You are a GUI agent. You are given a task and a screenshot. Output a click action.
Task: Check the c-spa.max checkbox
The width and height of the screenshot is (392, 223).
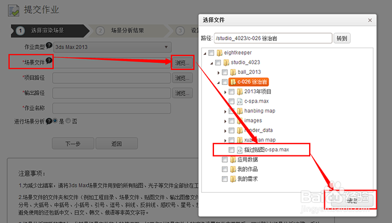pos(231,101)
